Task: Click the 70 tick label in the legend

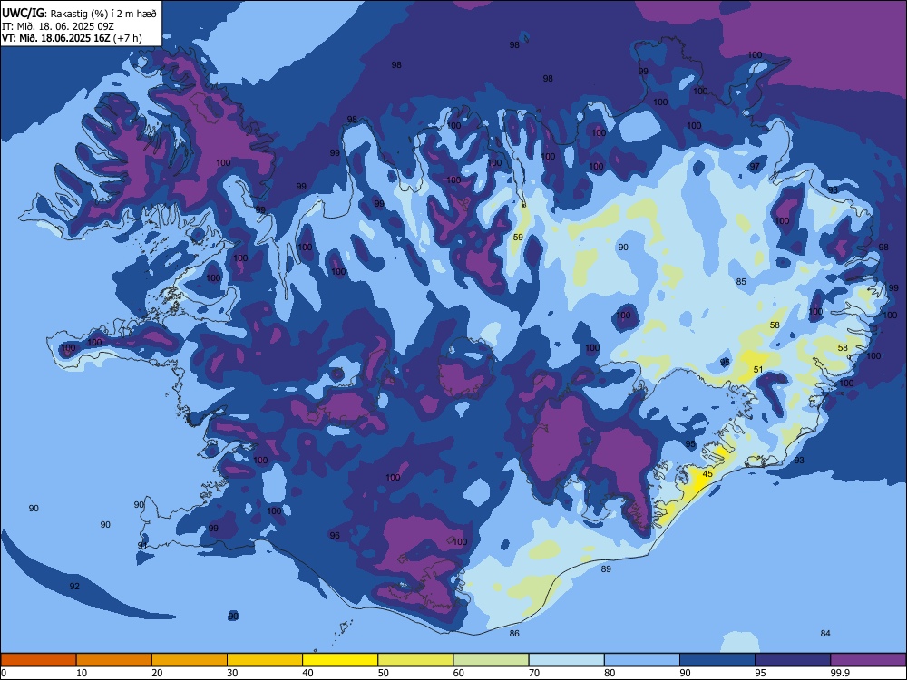Action: tap(534, 673)
